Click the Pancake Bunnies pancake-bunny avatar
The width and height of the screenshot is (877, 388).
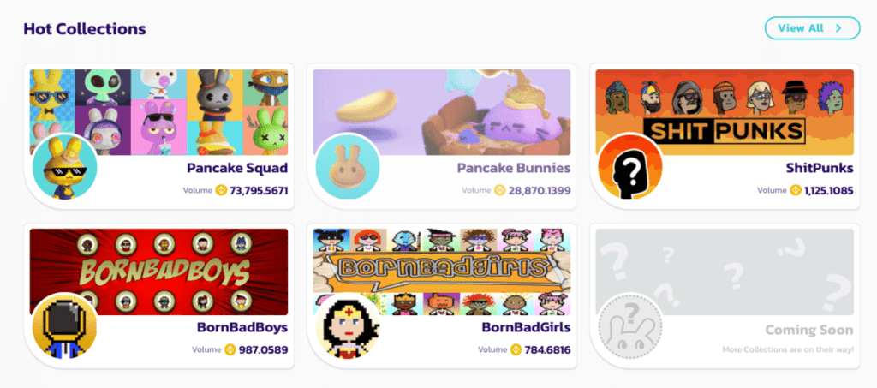[348, 167]
